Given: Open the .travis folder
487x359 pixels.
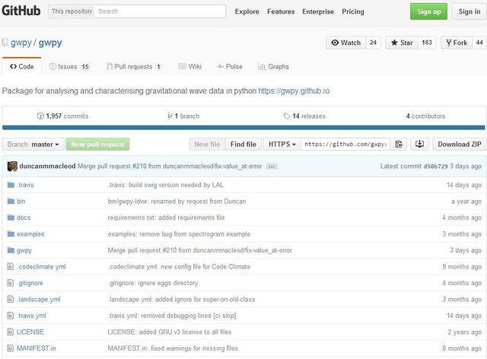Looking at the screenshot, I should [x=25, y=185].
